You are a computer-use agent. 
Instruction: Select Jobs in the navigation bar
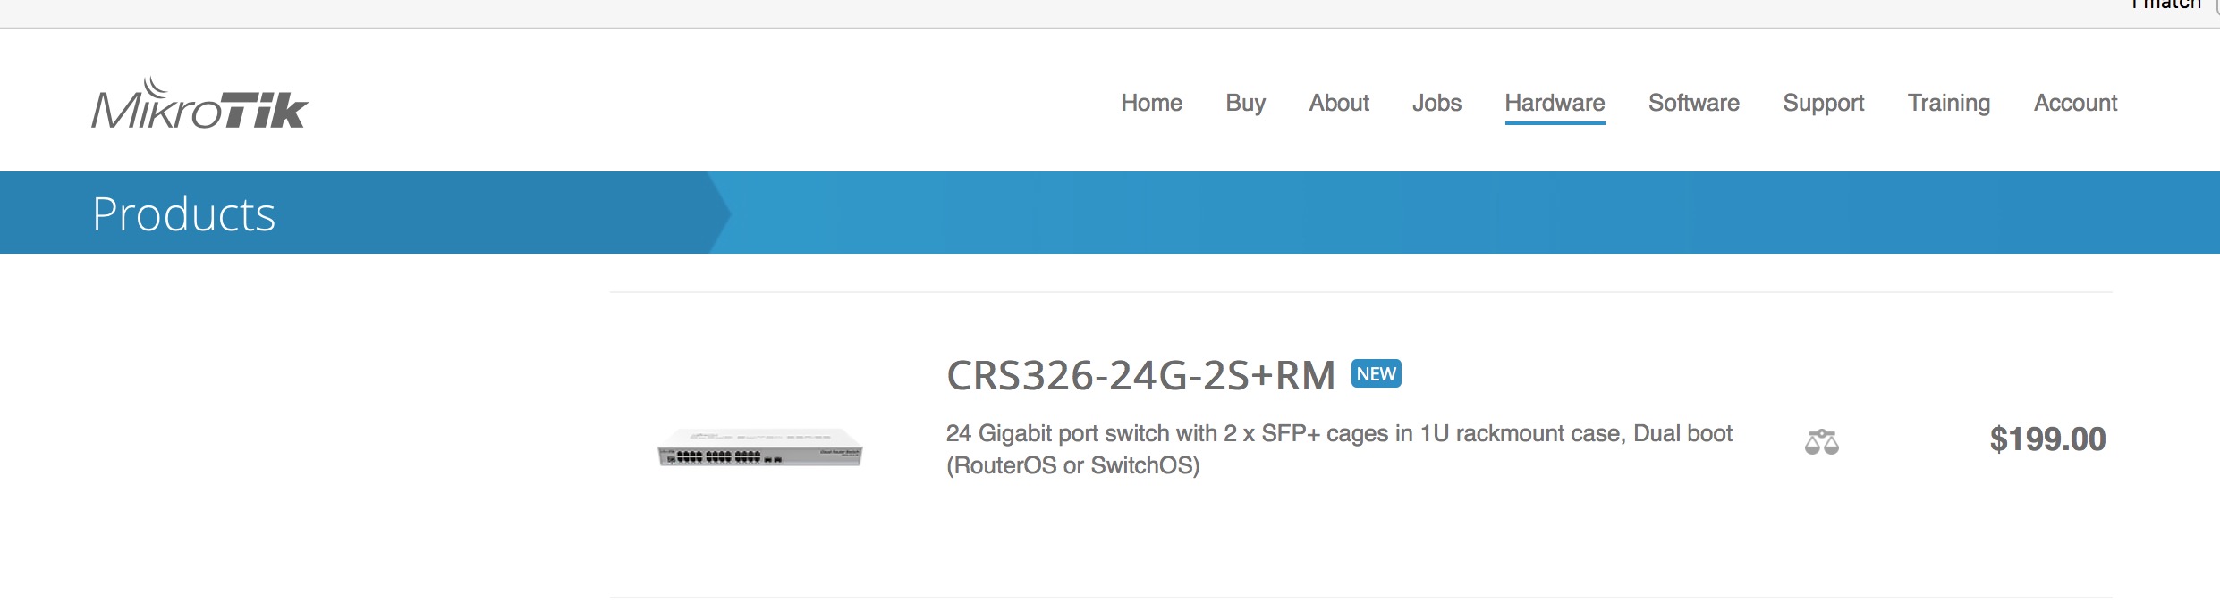pyautogui.click(x=1436, y=104)
